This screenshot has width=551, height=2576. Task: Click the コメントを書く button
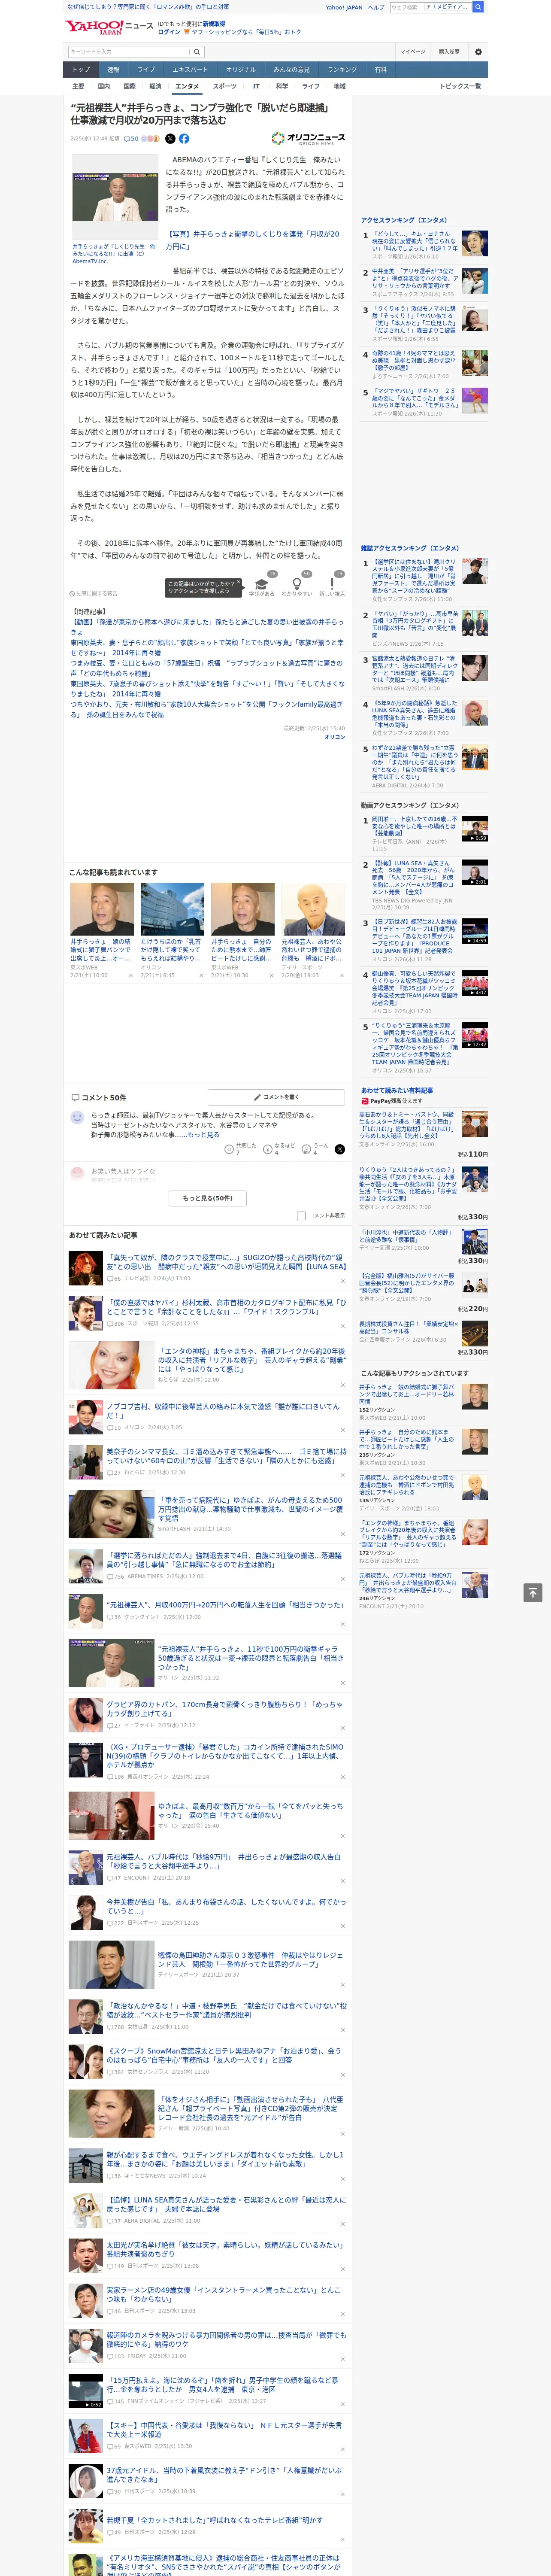pyautogui.click(x=276, y=1097)
